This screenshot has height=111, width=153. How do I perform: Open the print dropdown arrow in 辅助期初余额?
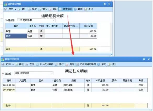coord(16,9)
